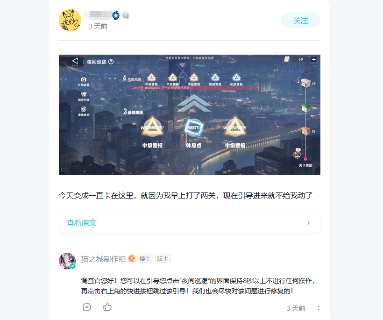Click the 版主 tag badge
Image resolution: width=383 pixels, height=320 pixels.
coord(163,259)
